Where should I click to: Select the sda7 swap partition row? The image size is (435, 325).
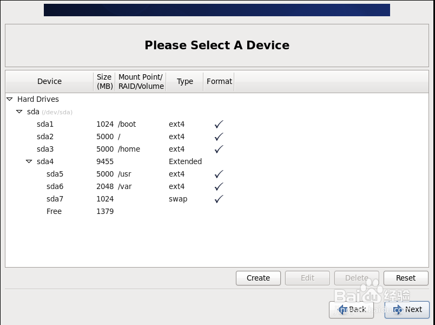(x=217, y=199)
